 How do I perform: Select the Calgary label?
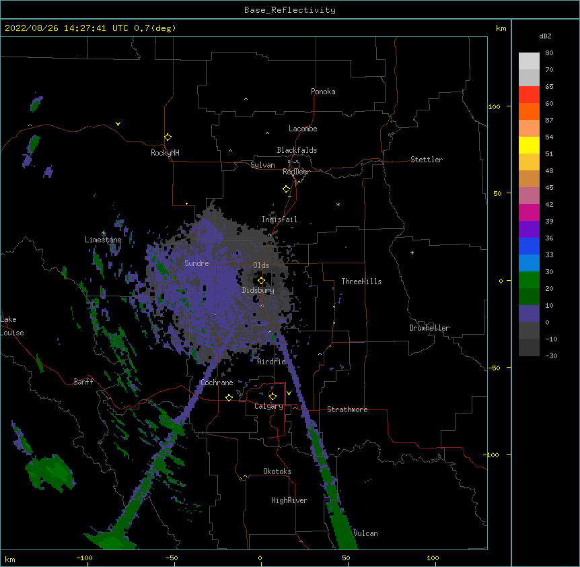268,406
